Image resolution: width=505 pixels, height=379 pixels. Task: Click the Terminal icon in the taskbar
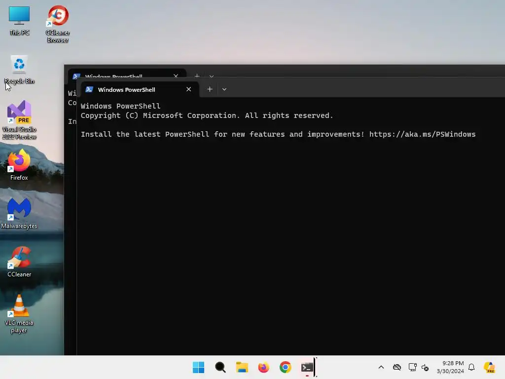tap(307, 367)
